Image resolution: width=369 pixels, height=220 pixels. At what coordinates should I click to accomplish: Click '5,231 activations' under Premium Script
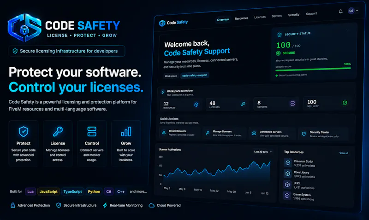point(304,165)
